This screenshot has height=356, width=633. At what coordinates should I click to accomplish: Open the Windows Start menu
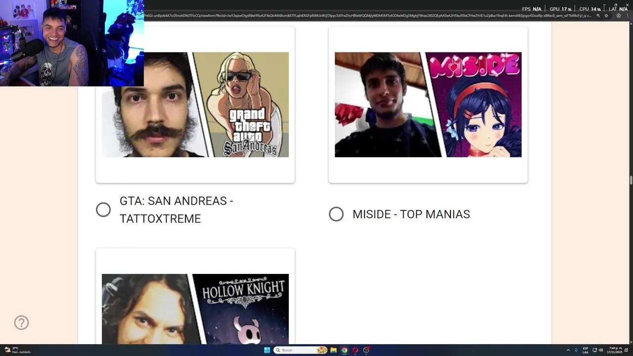pos(267,350)
